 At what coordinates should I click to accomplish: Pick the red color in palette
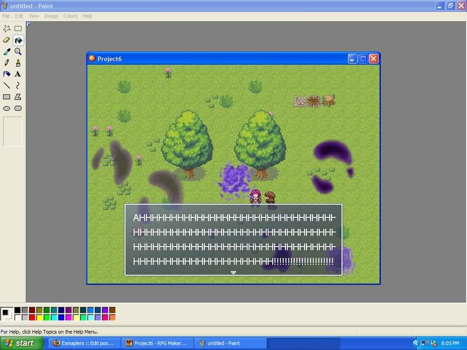(x=32, y=317)
